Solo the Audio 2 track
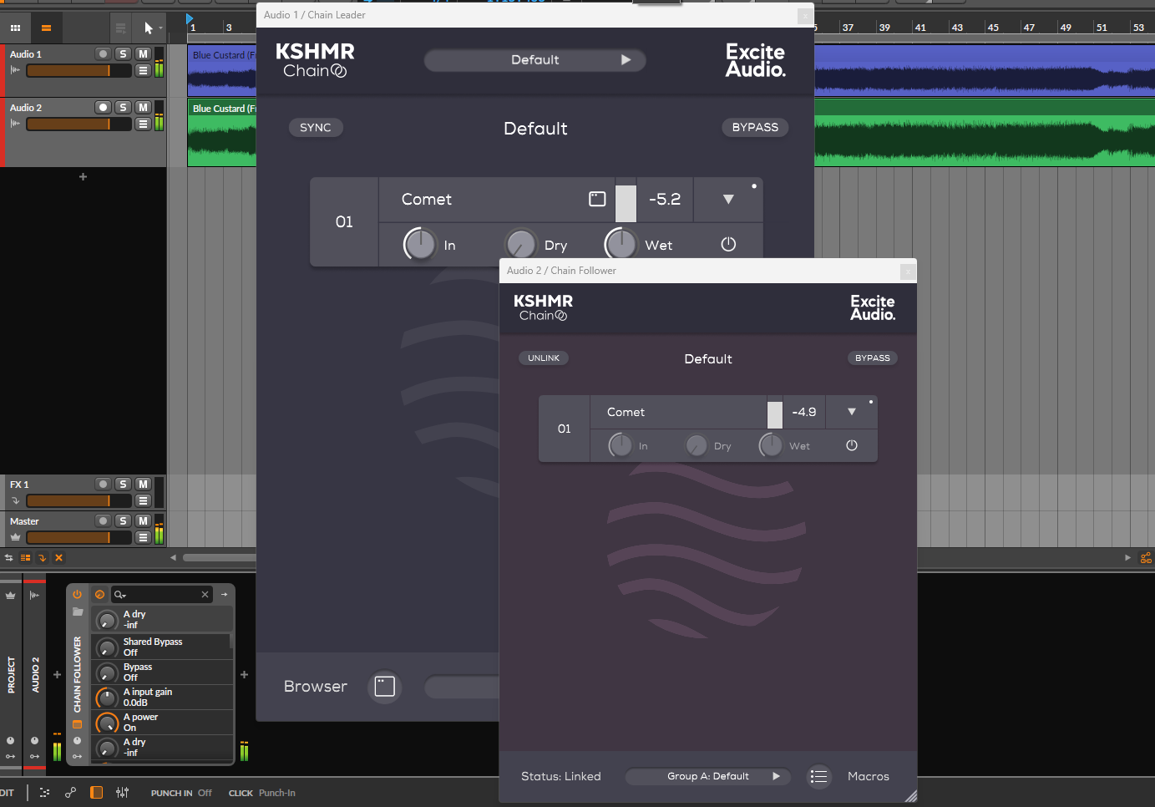The height and width of the screenshot is (807, 1155). [124, 107]
